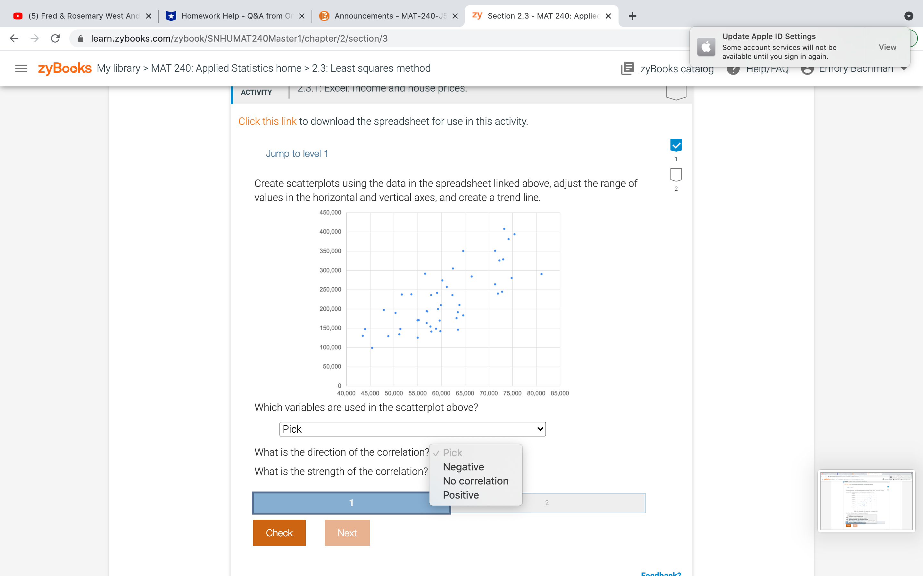Image resolution: width=923 pixels, height=576 pixels.
Task: Click the 'Jump to level 1' link
Action: point(297,153)
